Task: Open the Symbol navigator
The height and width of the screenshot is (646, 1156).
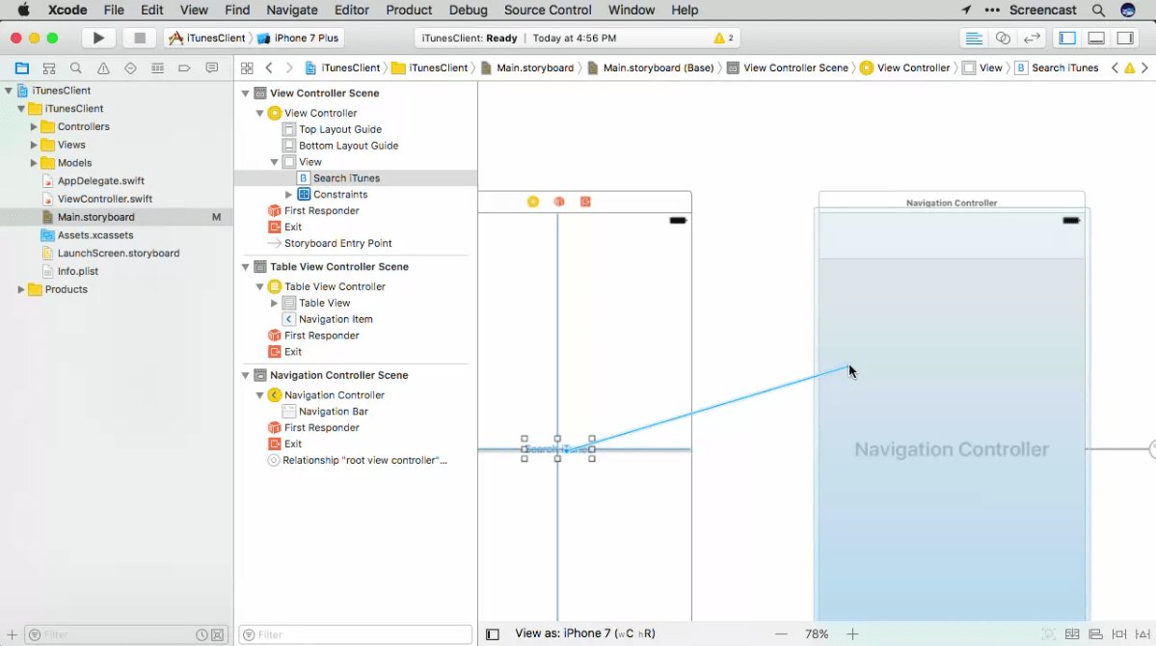Action: pos(49,67)
